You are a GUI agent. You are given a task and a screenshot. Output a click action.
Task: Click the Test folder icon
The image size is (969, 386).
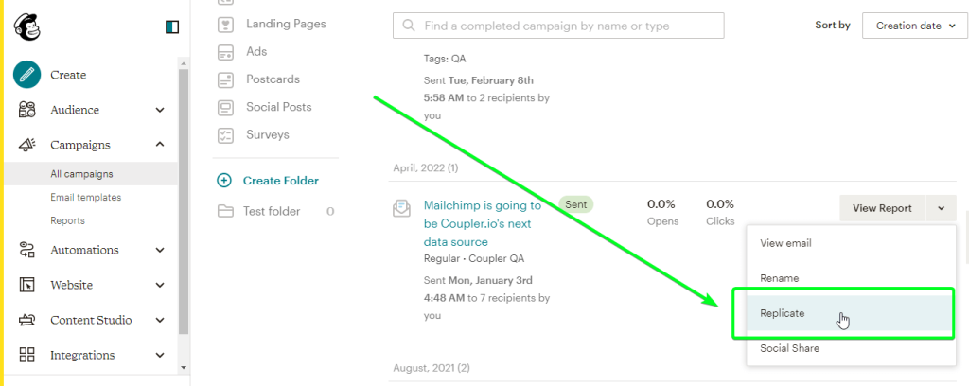pyautogui.click(x=225, y=211)
